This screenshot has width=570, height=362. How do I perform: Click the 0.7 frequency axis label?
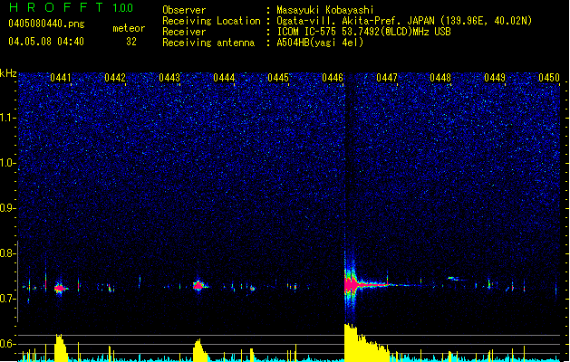(x=7, y=299)
